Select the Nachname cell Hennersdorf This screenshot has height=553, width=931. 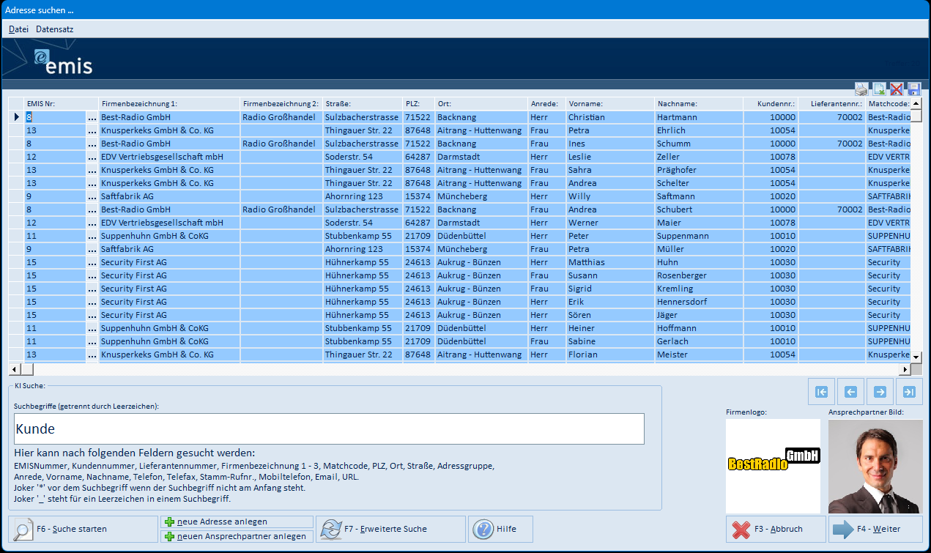coord(699,302)
